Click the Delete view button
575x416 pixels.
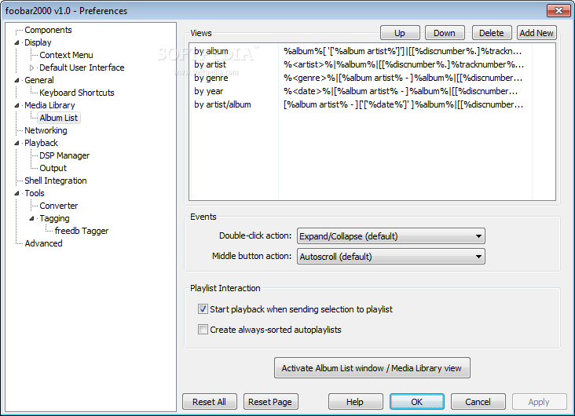coord(492,33)
